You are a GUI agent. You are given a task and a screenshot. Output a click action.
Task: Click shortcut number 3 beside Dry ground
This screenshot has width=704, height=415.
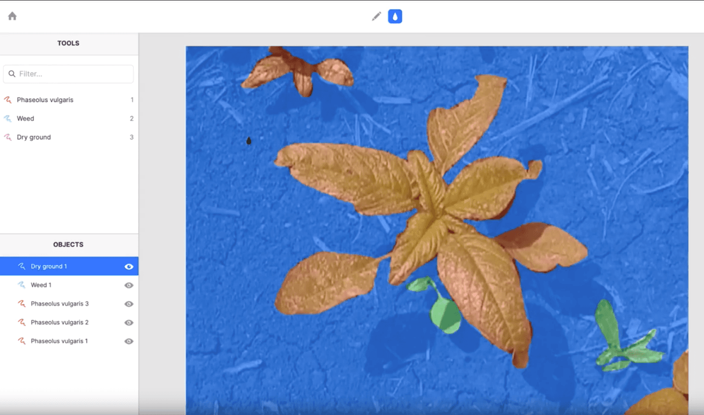[132, 137]
